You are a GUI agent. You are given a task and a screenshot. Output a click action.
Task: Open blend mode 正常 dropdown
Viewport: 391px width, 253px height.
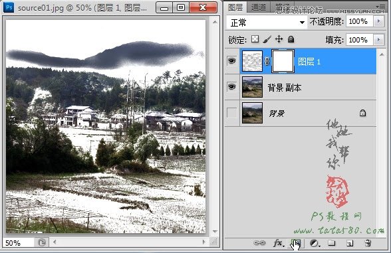[x=267, y=23]
